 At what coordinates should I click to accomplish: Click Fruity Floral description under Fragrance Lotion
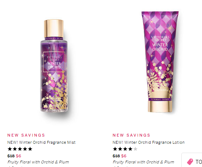(x=143, y=162)
